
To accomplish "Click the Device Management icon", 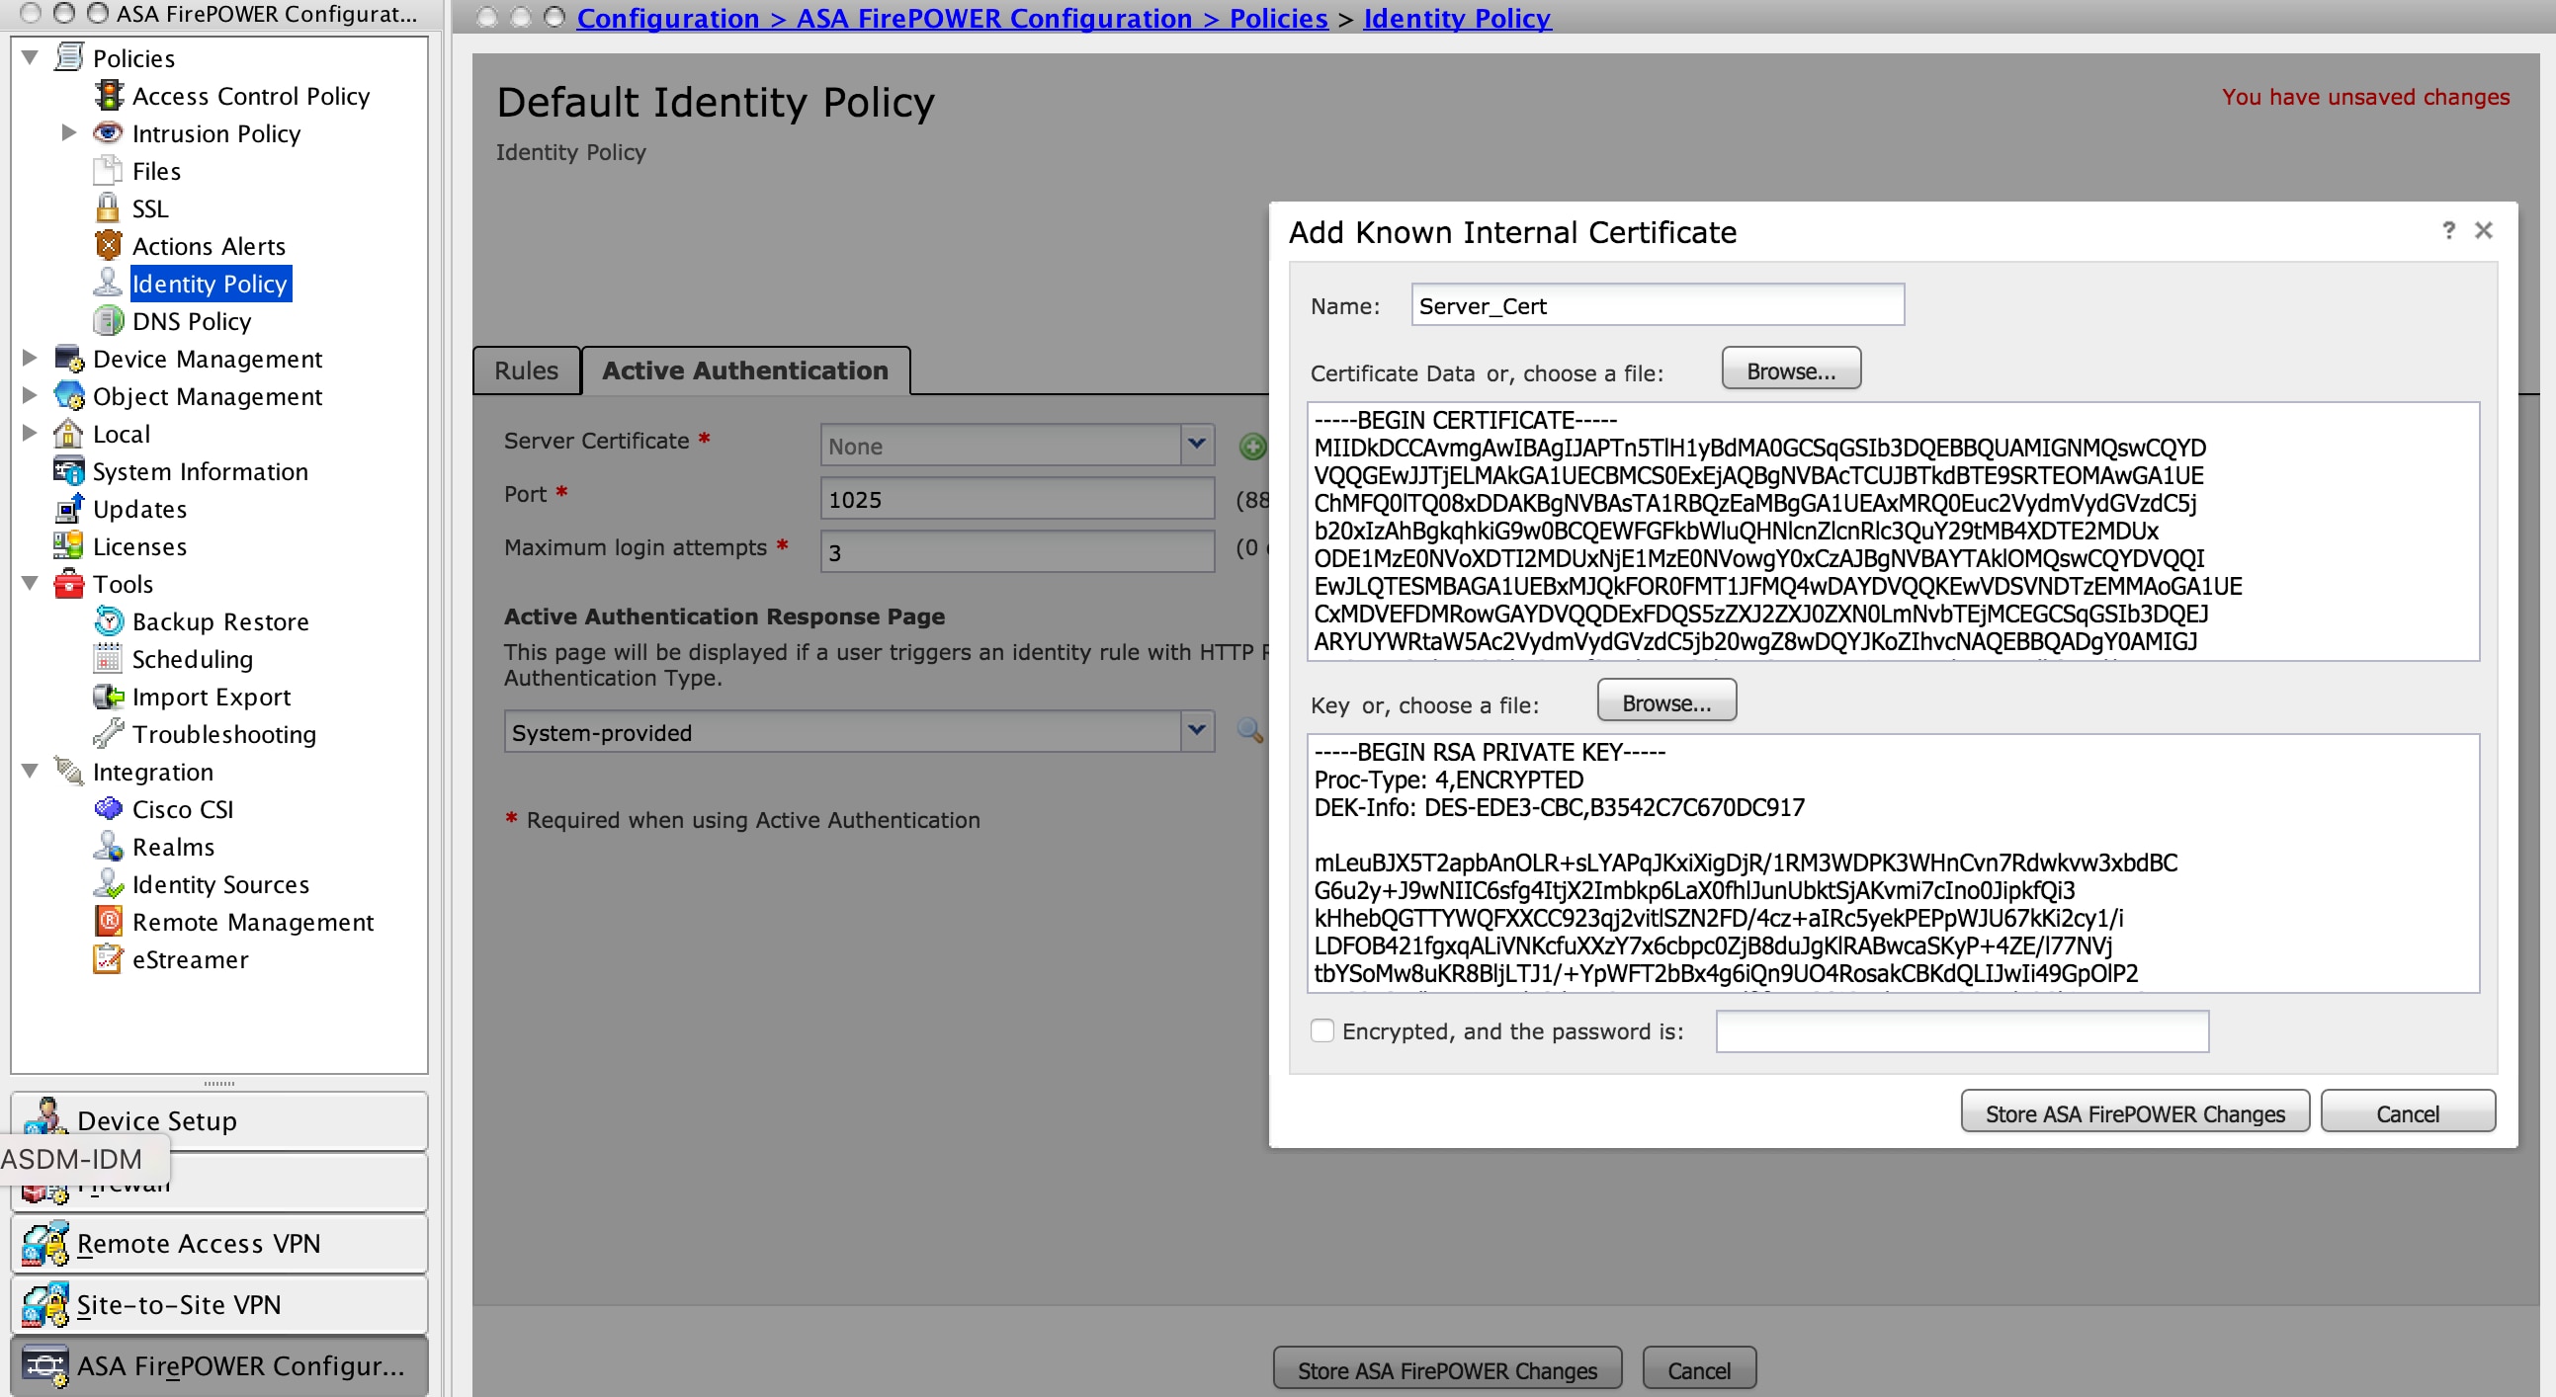I will (x=68, y=358).
